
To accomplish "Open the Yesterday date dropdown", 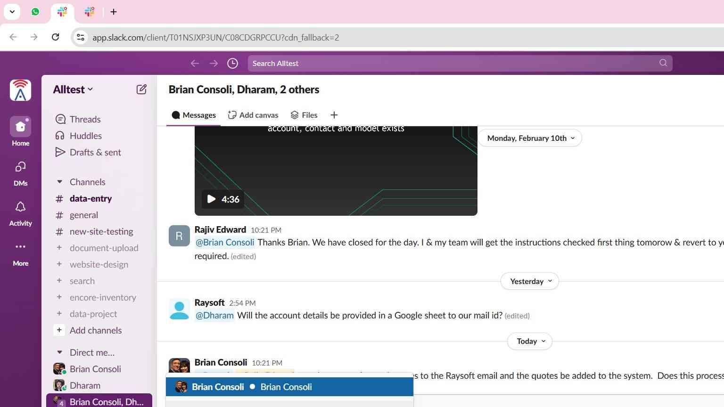I will click(x=530, y=281).
